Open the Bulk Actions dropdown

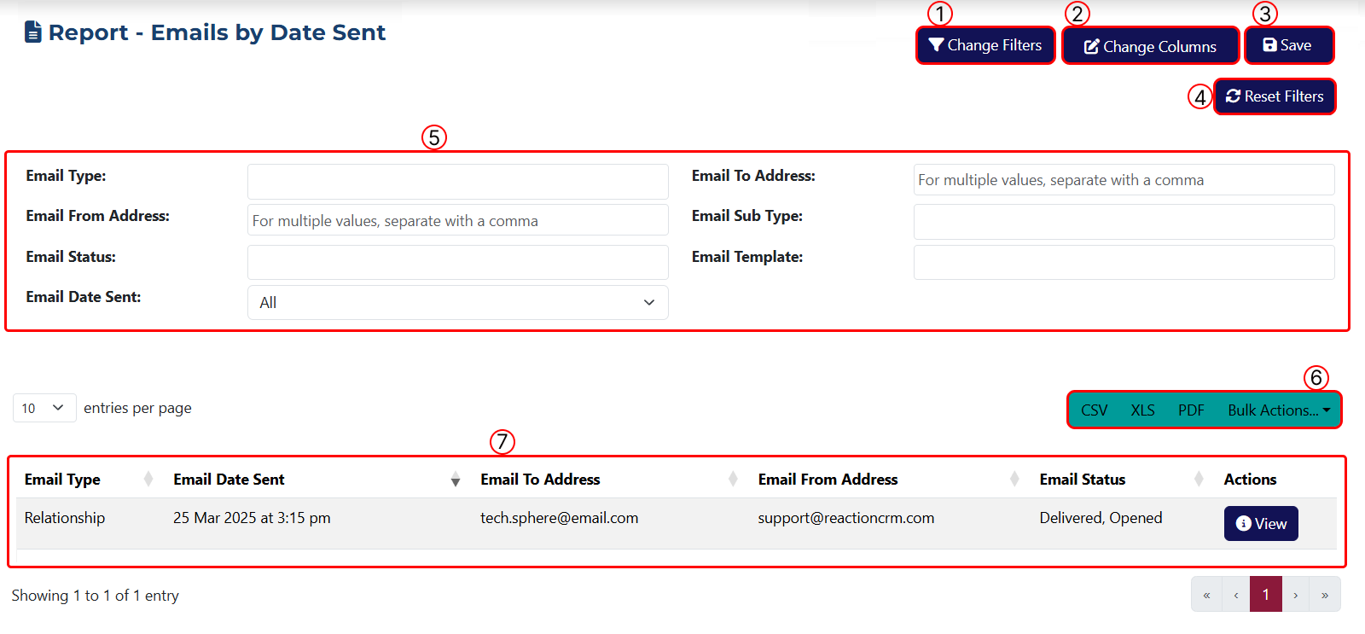(1278, 410)
